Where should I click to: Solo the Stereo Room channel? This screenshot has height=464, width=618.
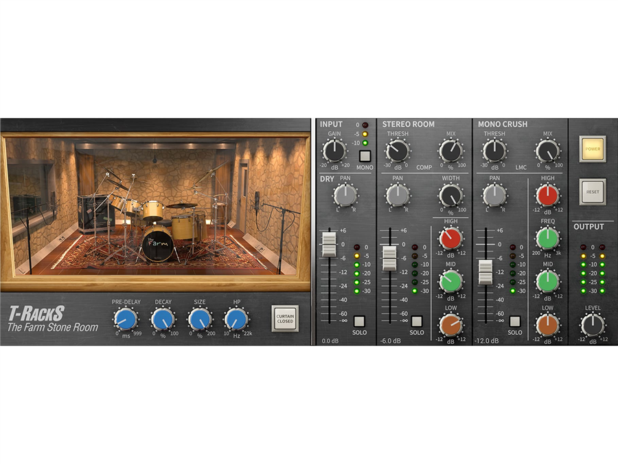[x=417, y=321]
